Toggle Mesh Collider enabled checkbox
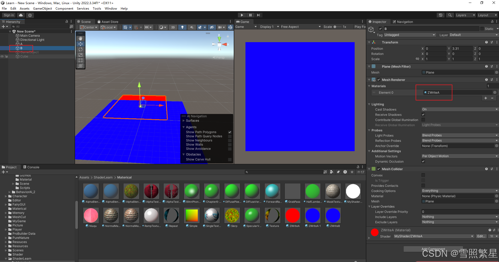Viewport: 499px width, 262px height. 379,169
